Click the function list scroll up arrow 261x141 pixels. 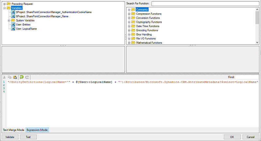point(257,9)
